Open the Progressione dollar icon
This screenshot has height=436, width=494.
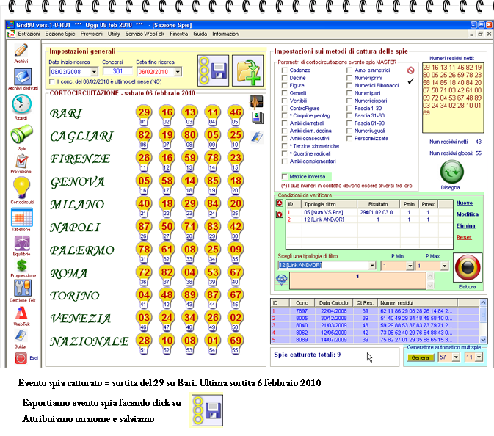tap(22, 266)
